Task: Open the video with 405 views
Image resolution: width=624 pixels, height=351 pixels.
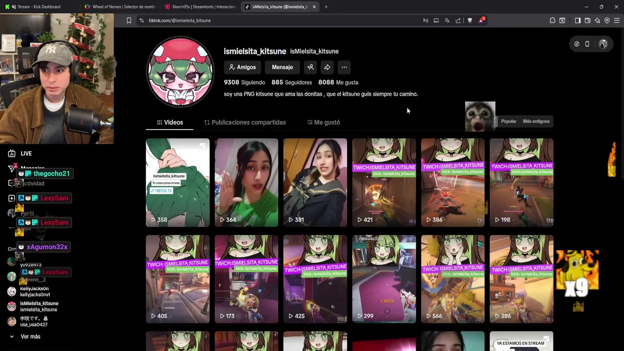Action: coord(177,279)
